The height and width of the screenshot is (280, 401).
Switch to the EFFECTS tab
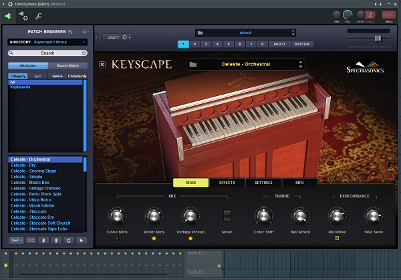coord(227,183)
